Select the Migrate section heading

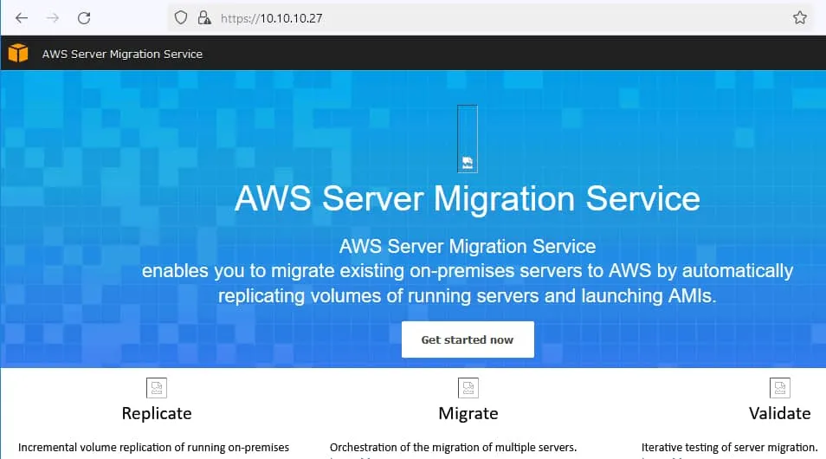[468, 413]
